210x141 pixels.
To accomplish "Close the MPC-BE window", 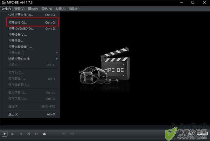I will [204, 2].
